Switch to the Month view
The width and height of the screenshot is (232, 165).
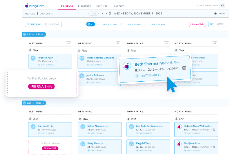pos(220,24)
